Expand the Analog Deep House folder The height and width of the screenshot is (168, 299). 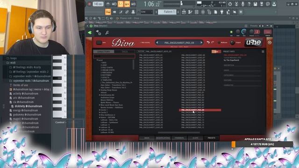[x=100, y=90]
